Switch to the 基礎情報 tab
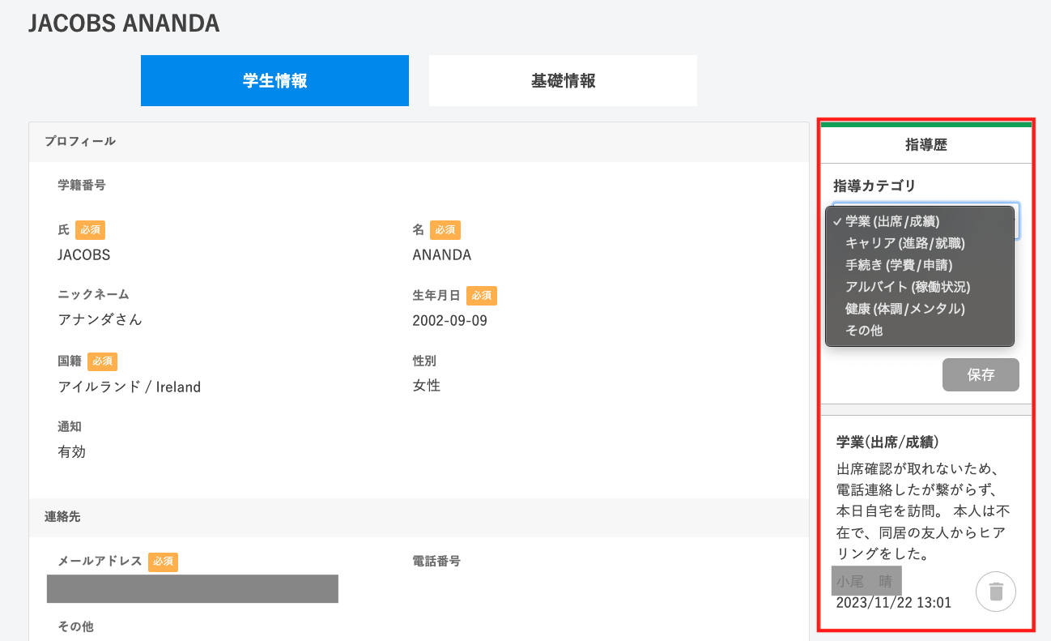Screen dimensions: 1051x641 point(563,80)
